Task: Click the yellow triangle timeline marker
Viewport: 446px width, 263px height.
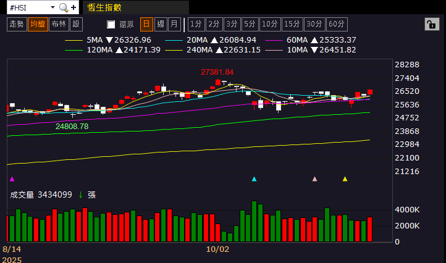Action: [345, 179]
